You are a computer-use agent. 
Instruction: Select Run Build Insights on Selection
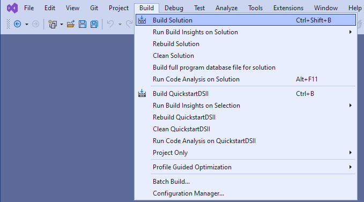point(246,106)
